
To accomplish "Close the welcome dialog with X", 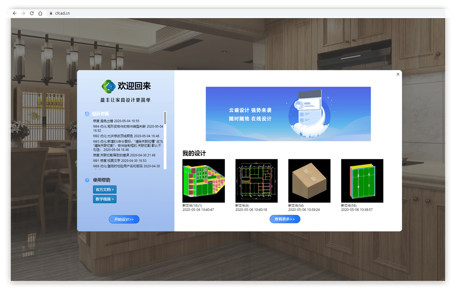I will pos(398,74).
